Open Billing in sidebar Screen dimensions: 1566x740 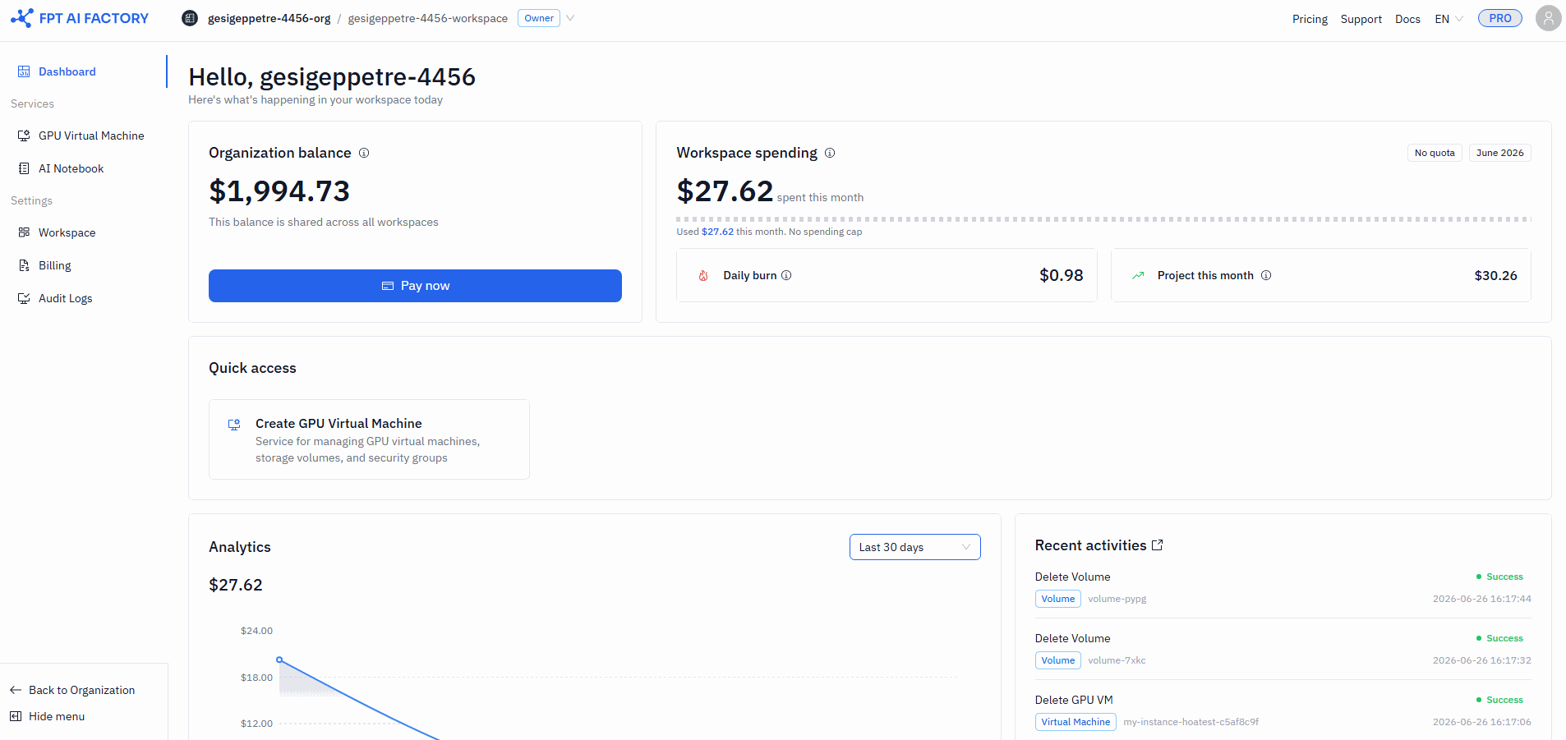[84, 265]
